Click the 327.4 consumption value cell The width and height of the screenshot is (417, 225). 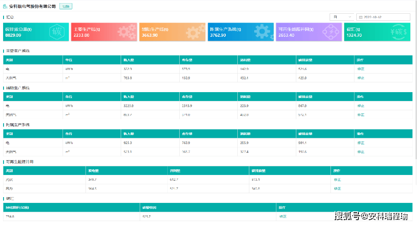click(244, 151)
